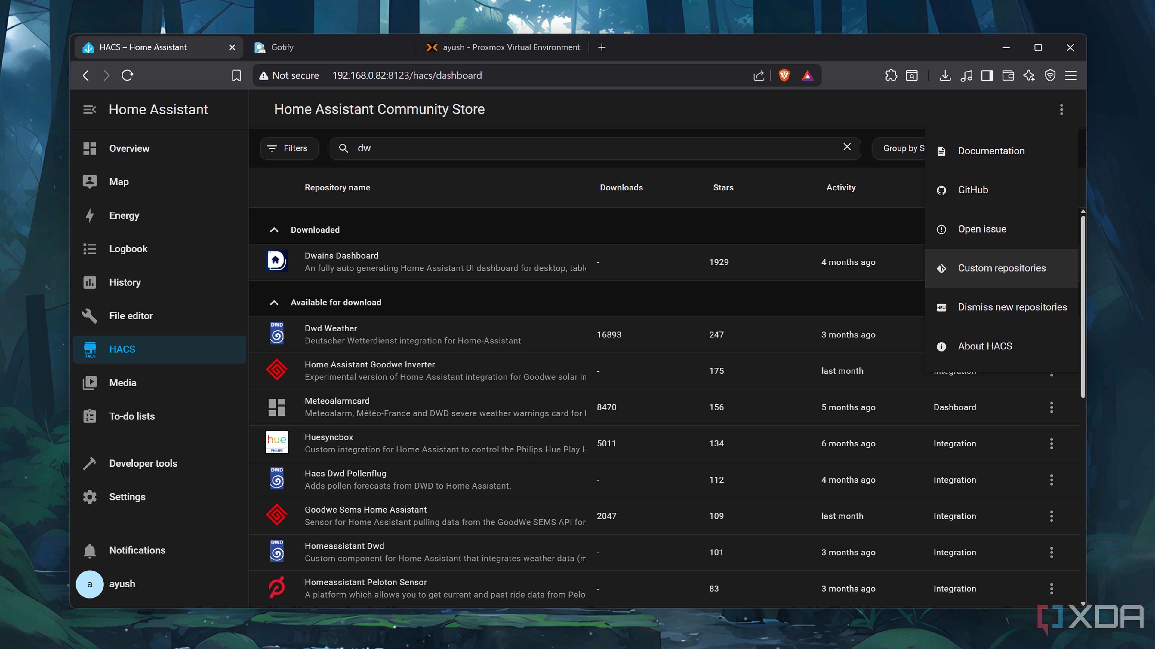Open the HACS top-right overflow menu
The height and width of the screenshot is (649, 1155).
click(x=1061, y=110)
